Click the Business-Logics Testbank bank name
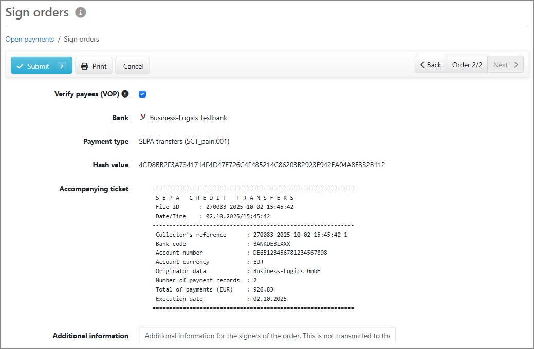Image resolution: width=534 pixels, height=349 pixels. [x=188, y=118]
